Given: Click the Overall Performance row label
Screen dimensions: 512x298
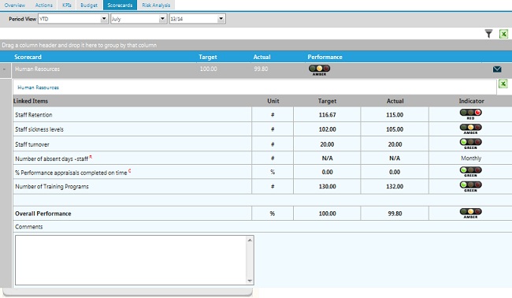Looking at the screenshot, I should tap(43, 214).
